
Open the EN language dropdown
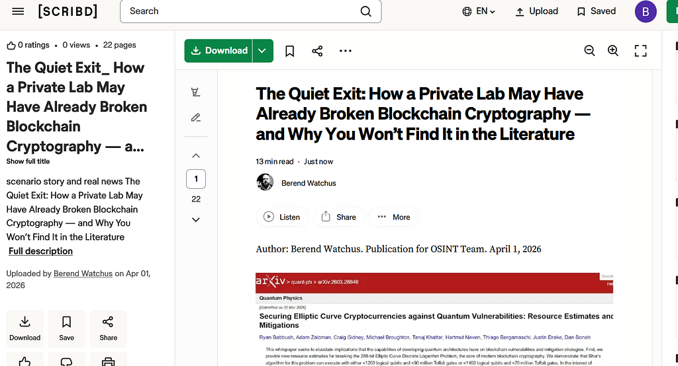pyautogui.click(x=479, y=11)
